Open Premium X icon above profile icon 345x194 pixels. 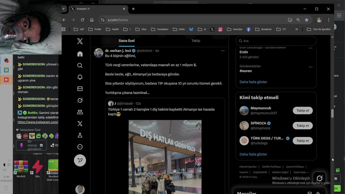[x=80, y=124]
